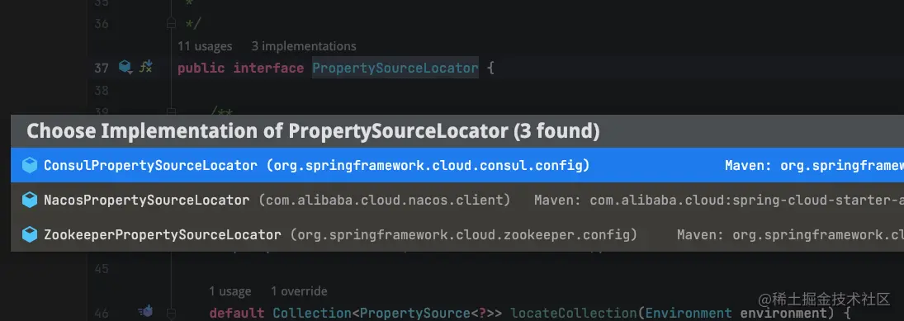Click '(org.springframework.cloud.zookeeper.config)' package text
The width and height of the screenshot is (904, 321).
(x=463, y=234)
